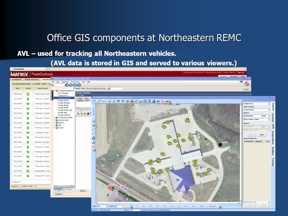Open the Facility Search dropdown in Advanced Tools
This screenshot has width=288, height=216.
coord(269,104)
